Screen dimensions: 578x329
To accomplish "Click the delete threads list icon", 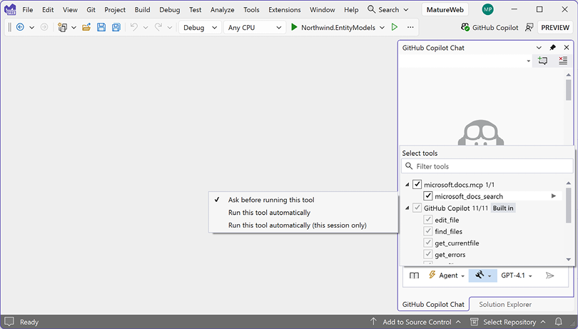I will pyautogui.click(x=563, y=61).
